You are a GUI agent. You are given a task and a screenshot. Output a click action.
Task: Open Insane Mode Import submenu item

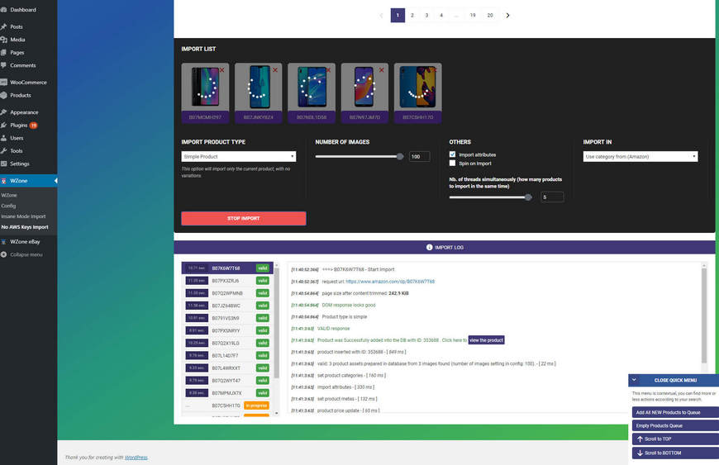tap(23, 216)
